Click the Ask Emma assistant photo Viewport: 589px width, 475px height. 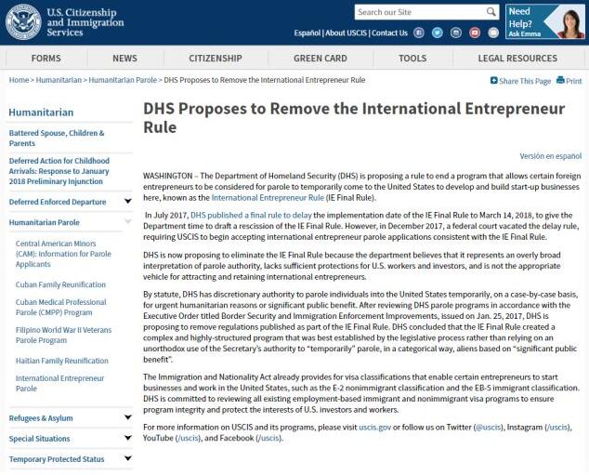[570, 23]
